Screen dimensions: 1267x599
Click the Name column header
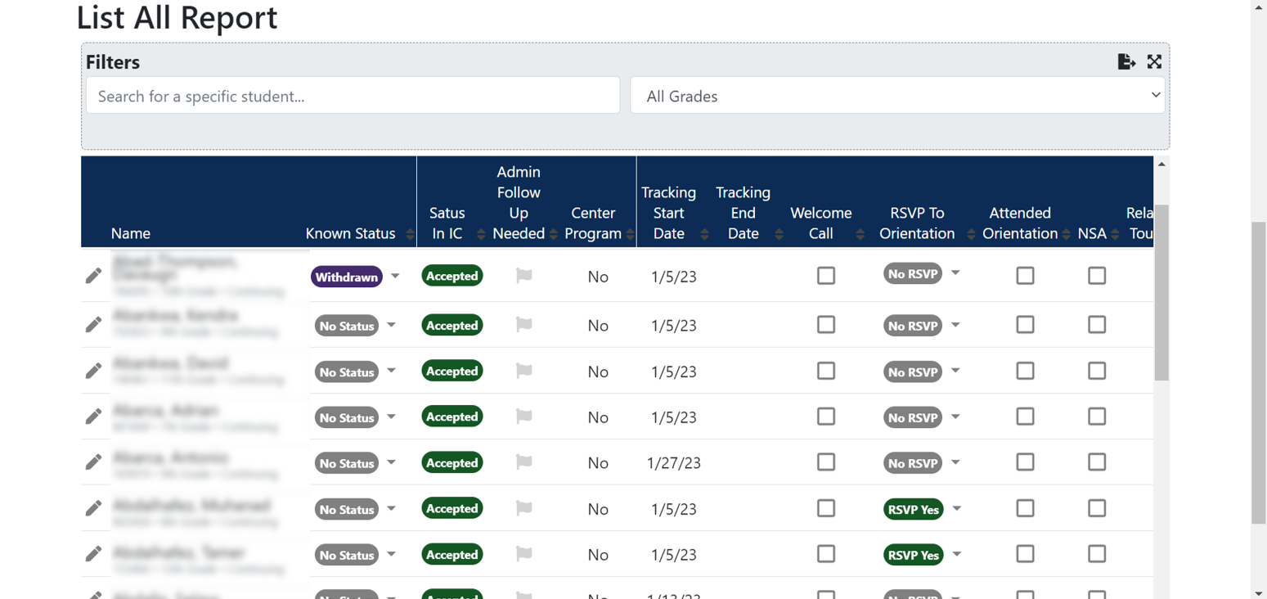(x=131, y=233)
